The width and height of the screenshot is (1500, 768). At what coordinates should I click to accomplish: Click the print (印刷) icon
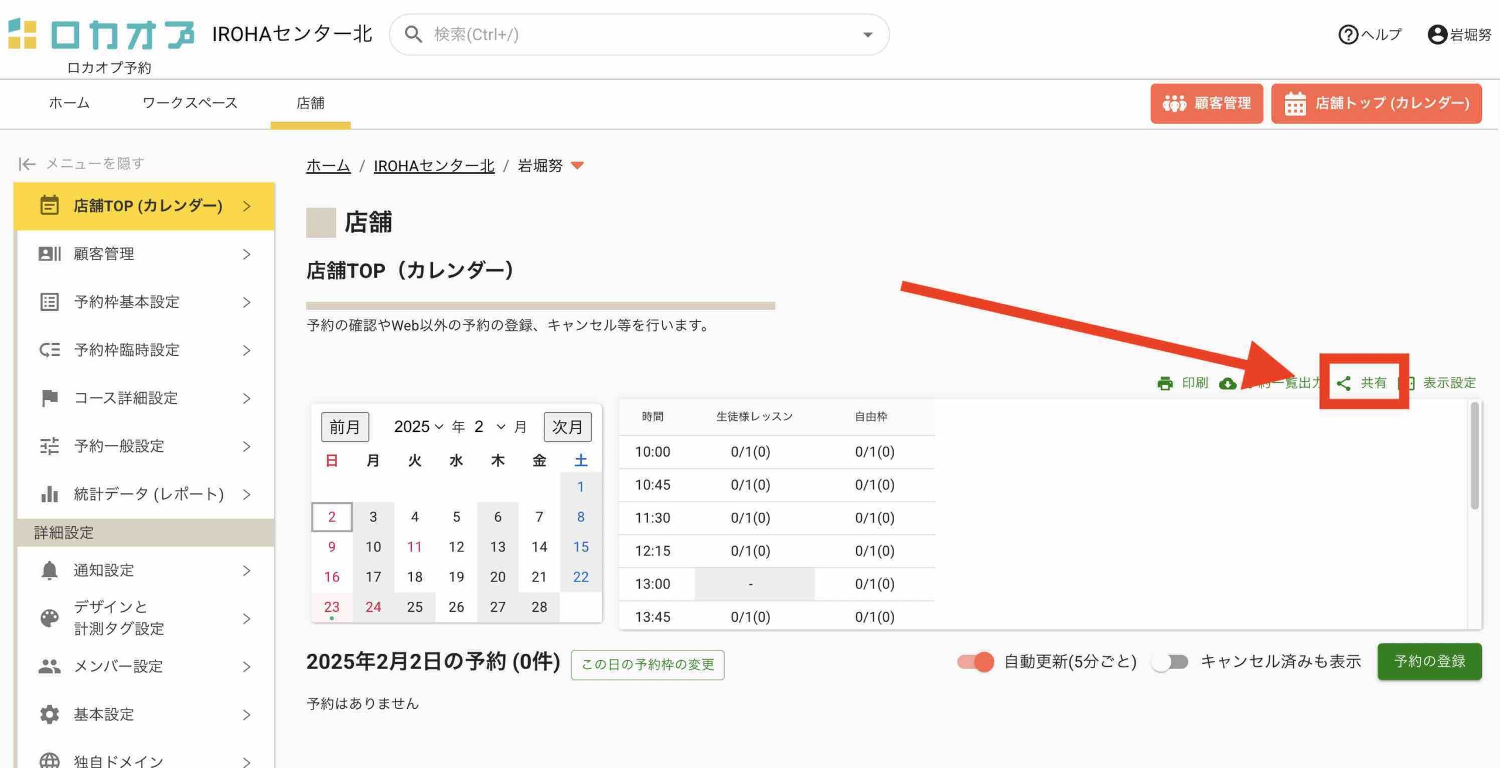[1165, 383]
